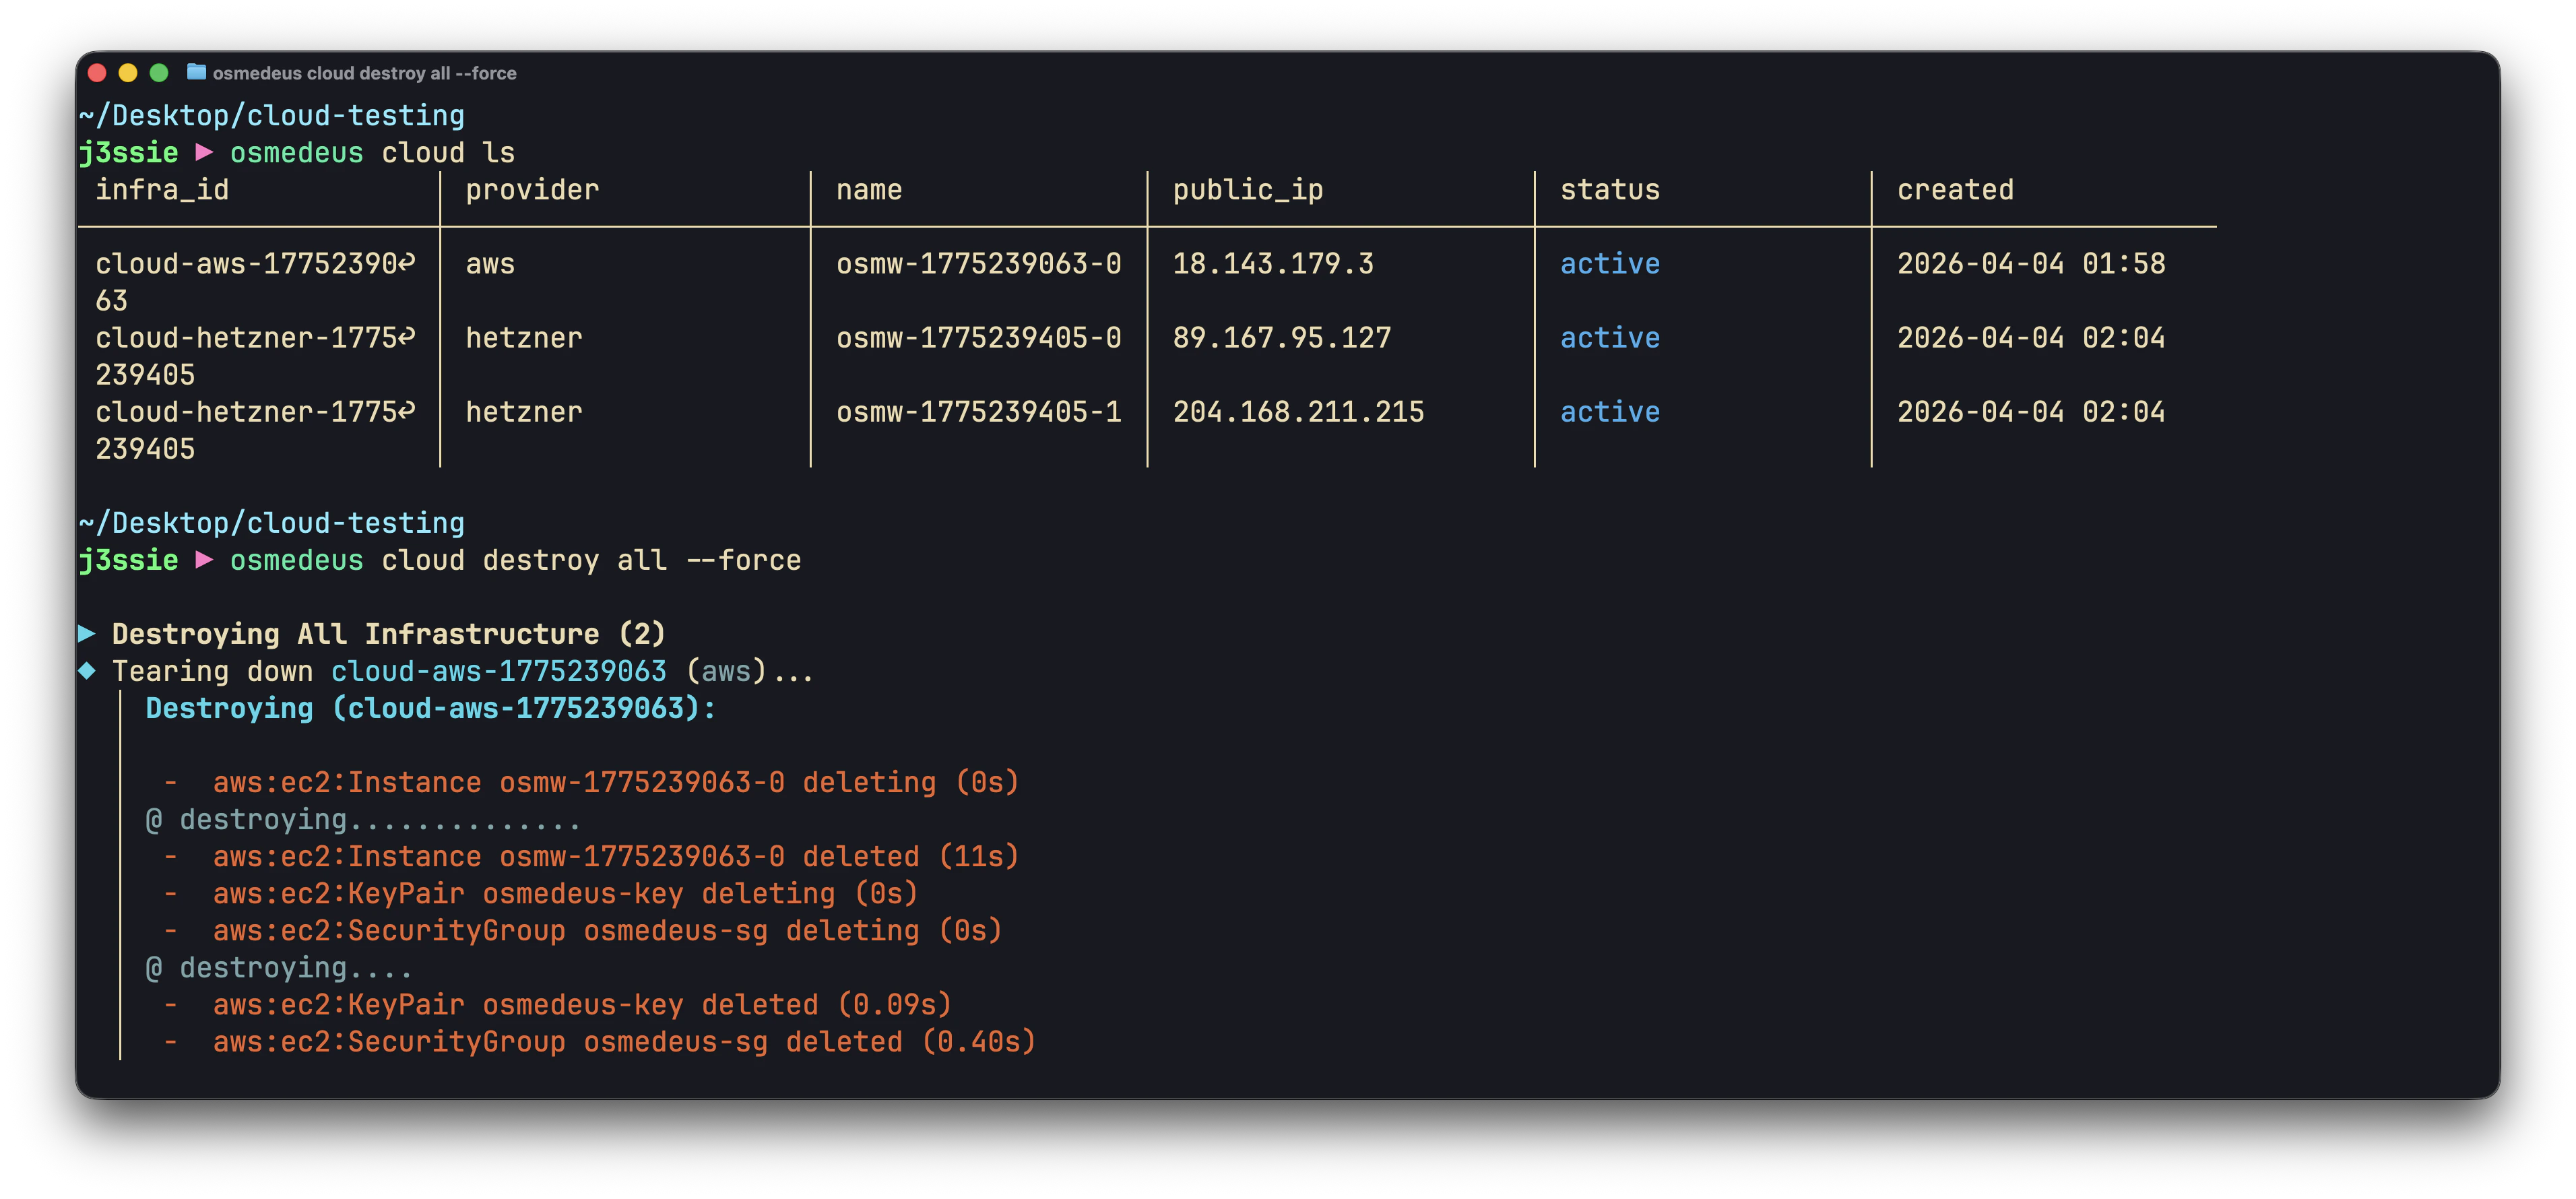Image resolution: width=2576 pixels, height=1199 pixels.
Task: Click the name osmw-1775239405-1
Action: (978, 411)
